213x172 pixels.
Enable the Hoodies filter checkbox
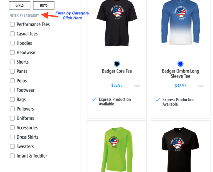tap(12, 43)
